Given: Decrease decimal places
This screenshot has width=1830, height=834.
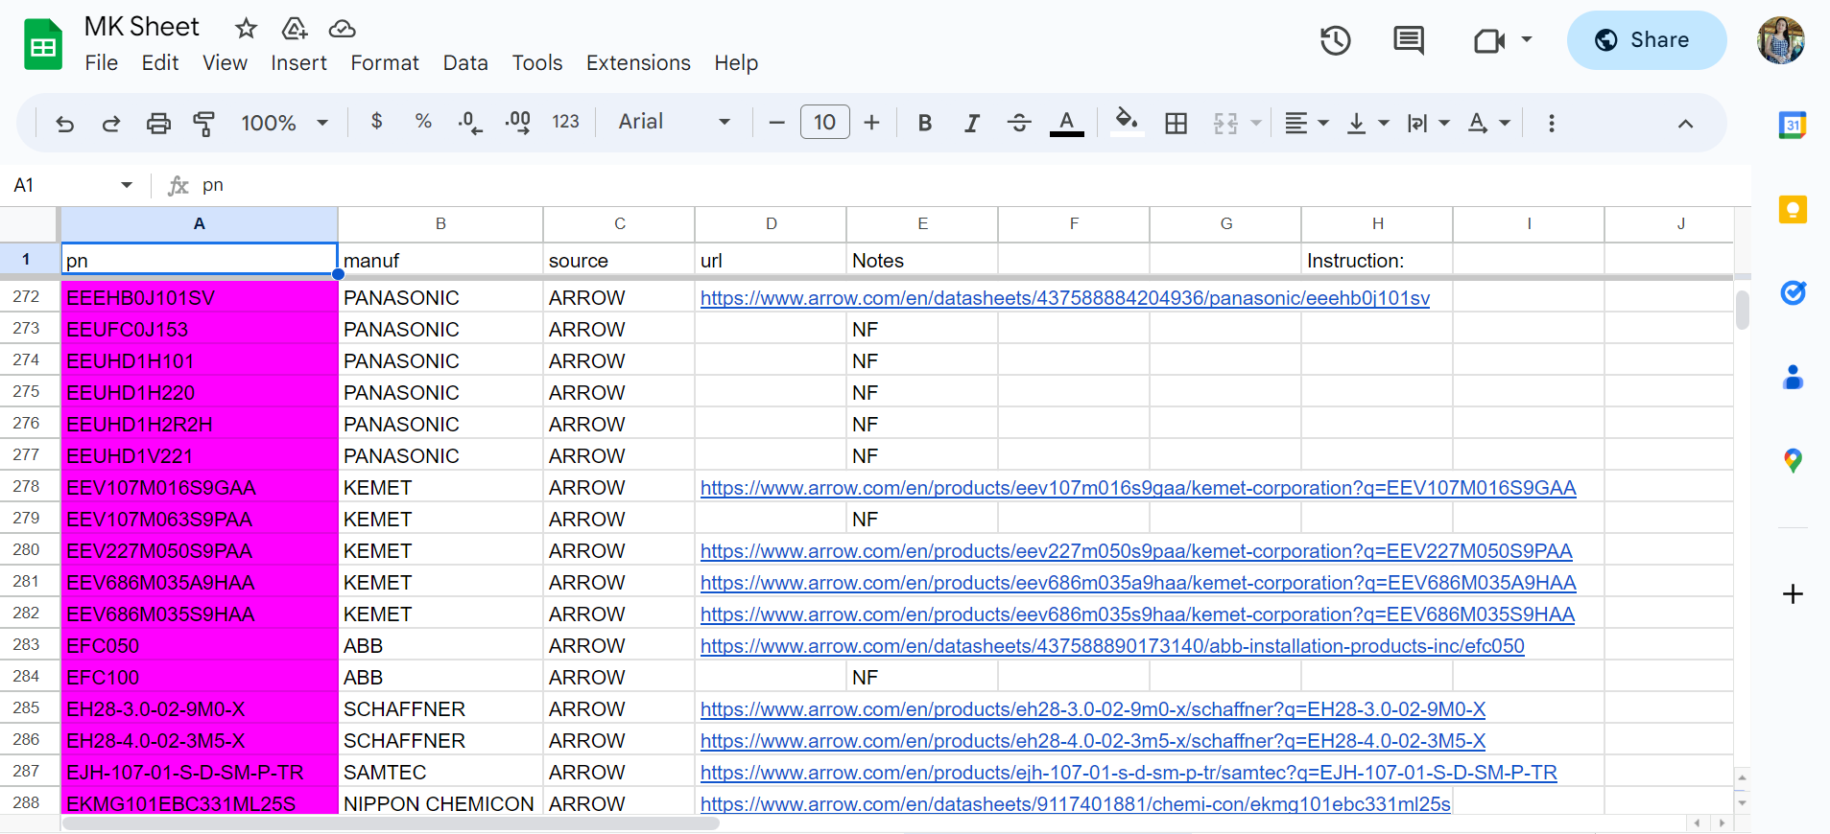Looking at the screenshot, I should 470,123.
